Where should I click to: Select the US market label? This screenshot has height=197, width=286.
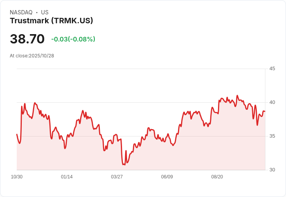click(45, 12)
